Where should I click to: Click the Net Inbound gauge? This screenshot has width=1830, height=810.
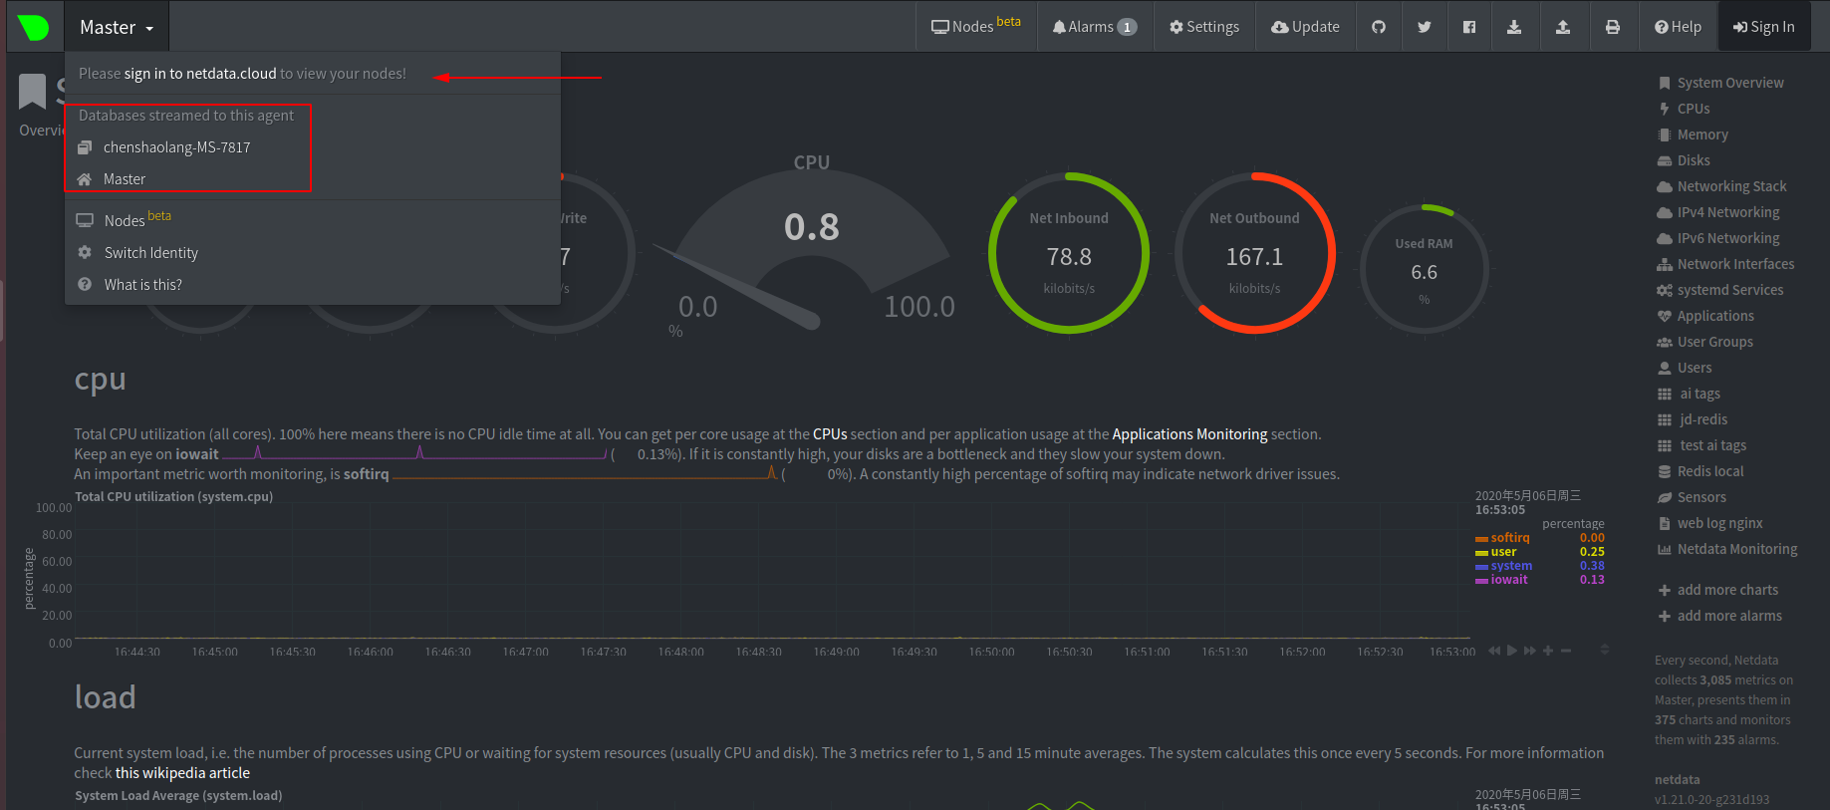[x=1069, y=253]
